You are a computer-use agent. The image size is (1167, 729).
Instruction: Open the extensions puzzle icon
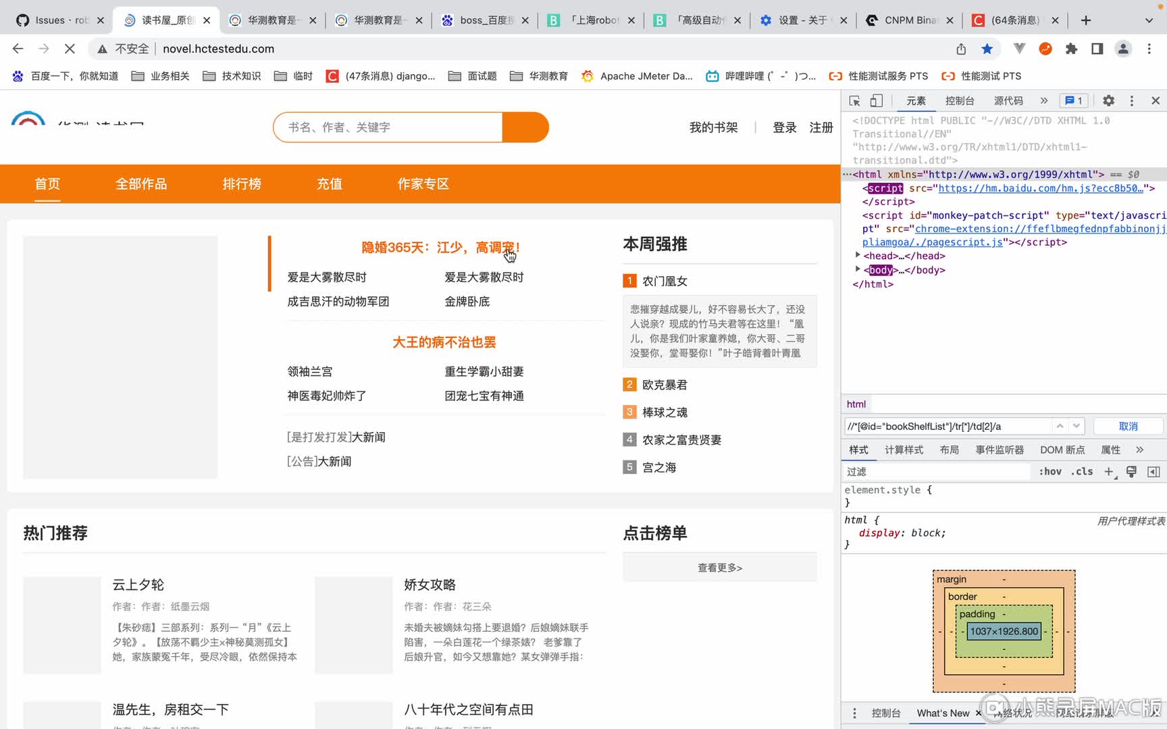point(1071,49)
